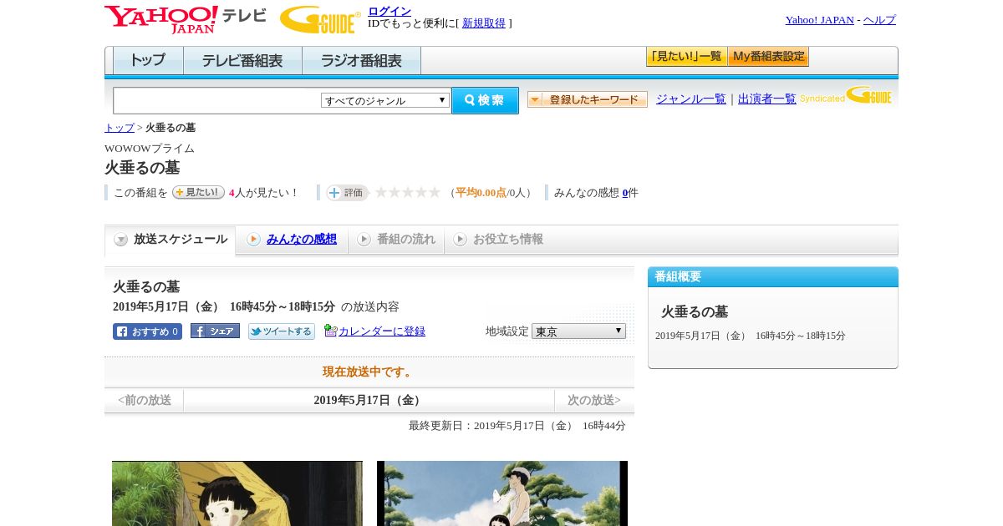Click the みんなの感想 0件 count link

pyautogui.click(x=625, y=193)
